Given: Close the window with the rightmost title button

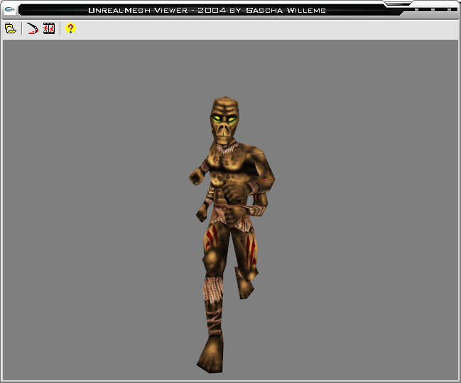Looking at the screenshot, I should pyautogui.click(x=449, y=10).
